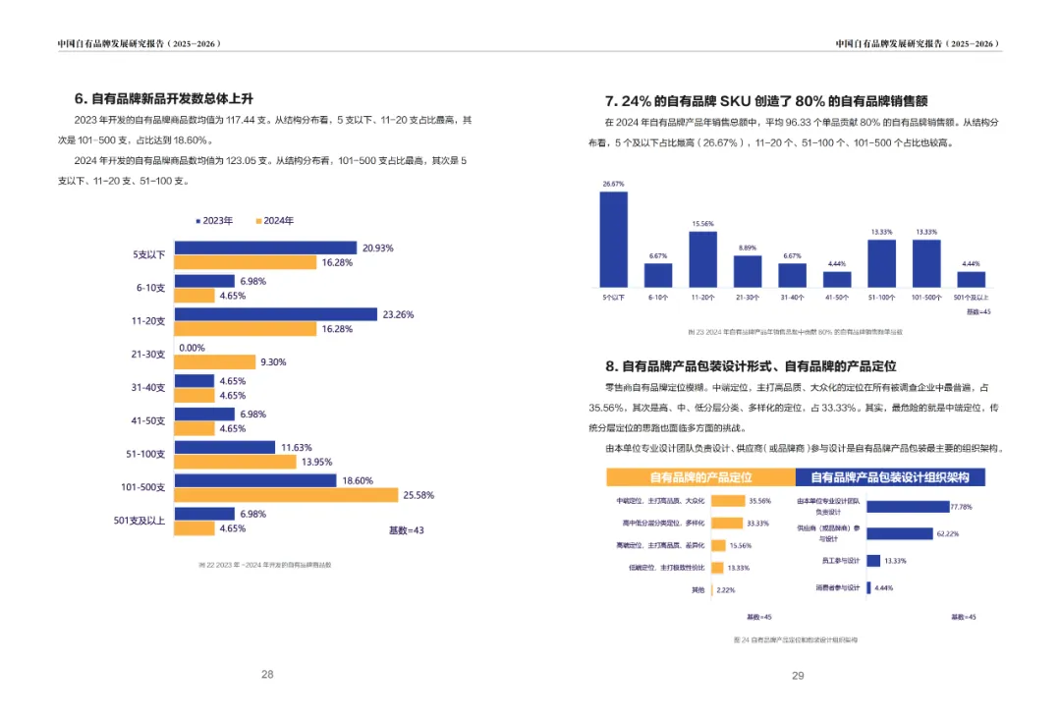Click the 20.93% value label
The image size is (1061, 719).
pos(377,249)
